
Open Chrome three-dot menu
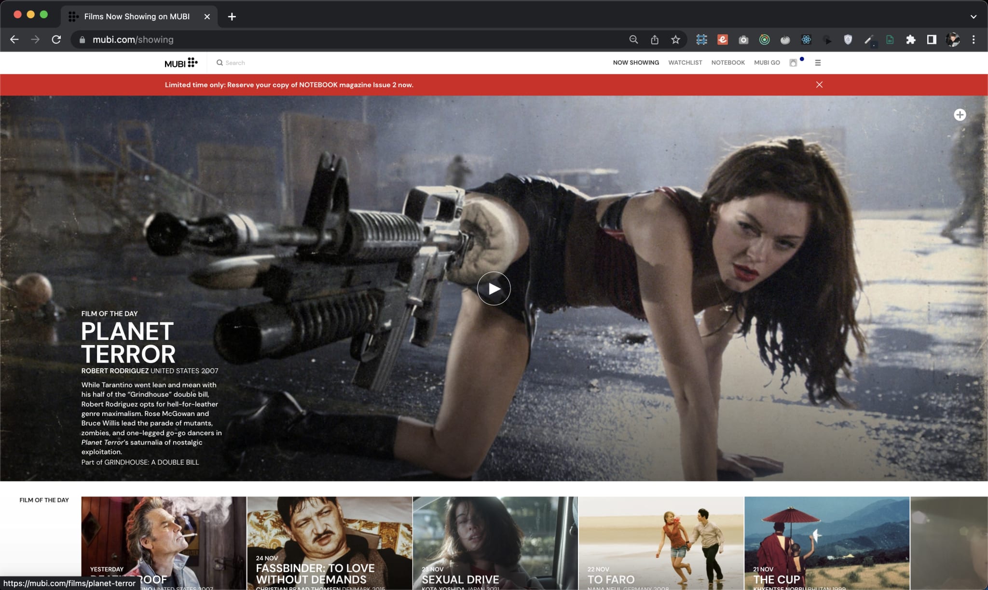click(x=974, y=40)
